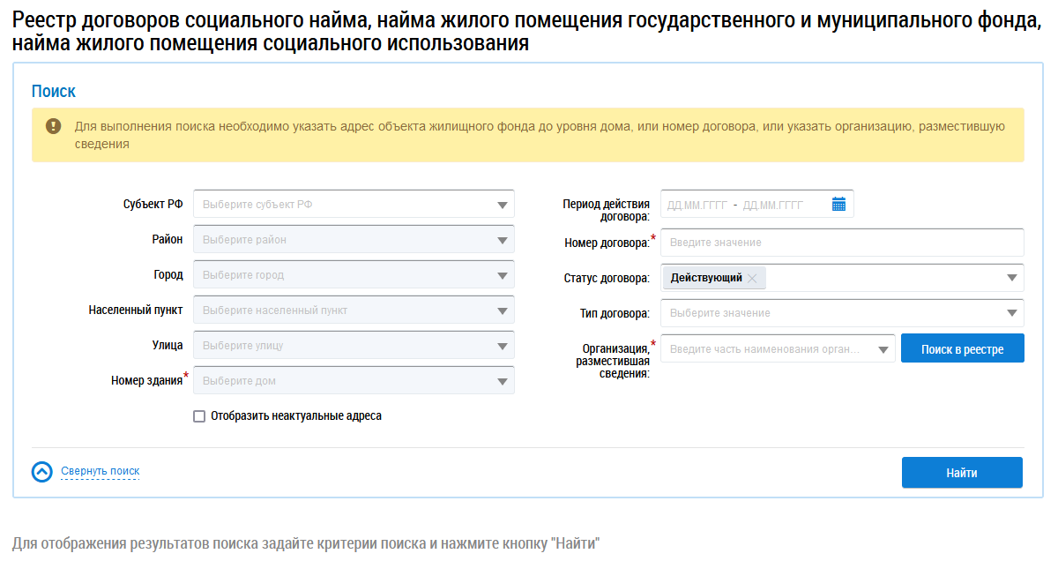Click the 'Свернуть поиск' link
Image resolution: width=1058 pixels, height=561 pixels.
click(x=100, y=471)
